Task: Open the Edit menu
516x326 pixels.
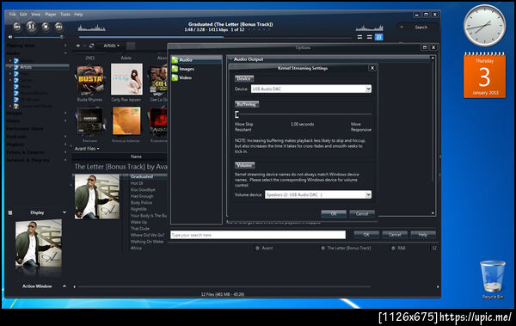Action: tap(23, 14)
